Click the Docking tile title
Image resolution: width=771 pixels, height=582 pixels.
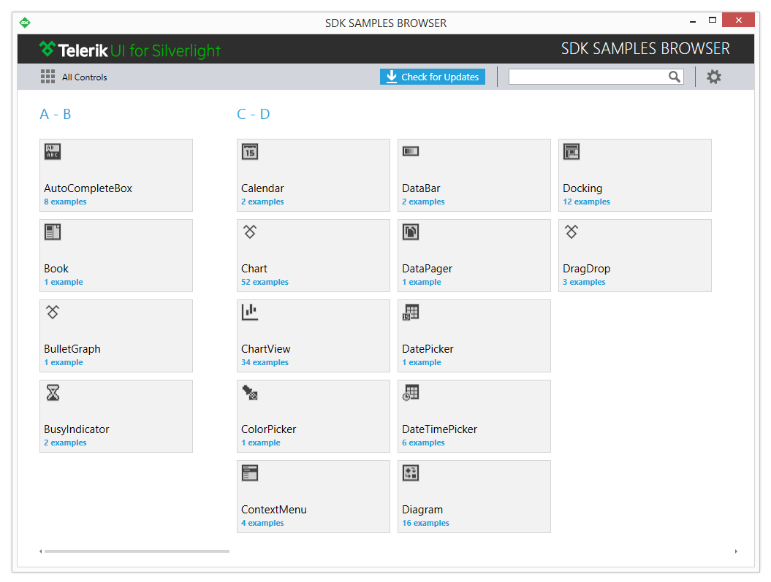point(582,188)
